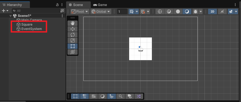
Task: Open Scene view kebab menu
Action: [235, 5]
